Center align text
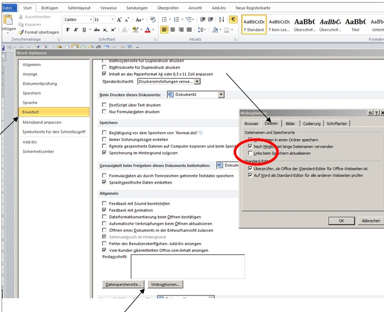The image size is (384, 312). tap(173, 30)
